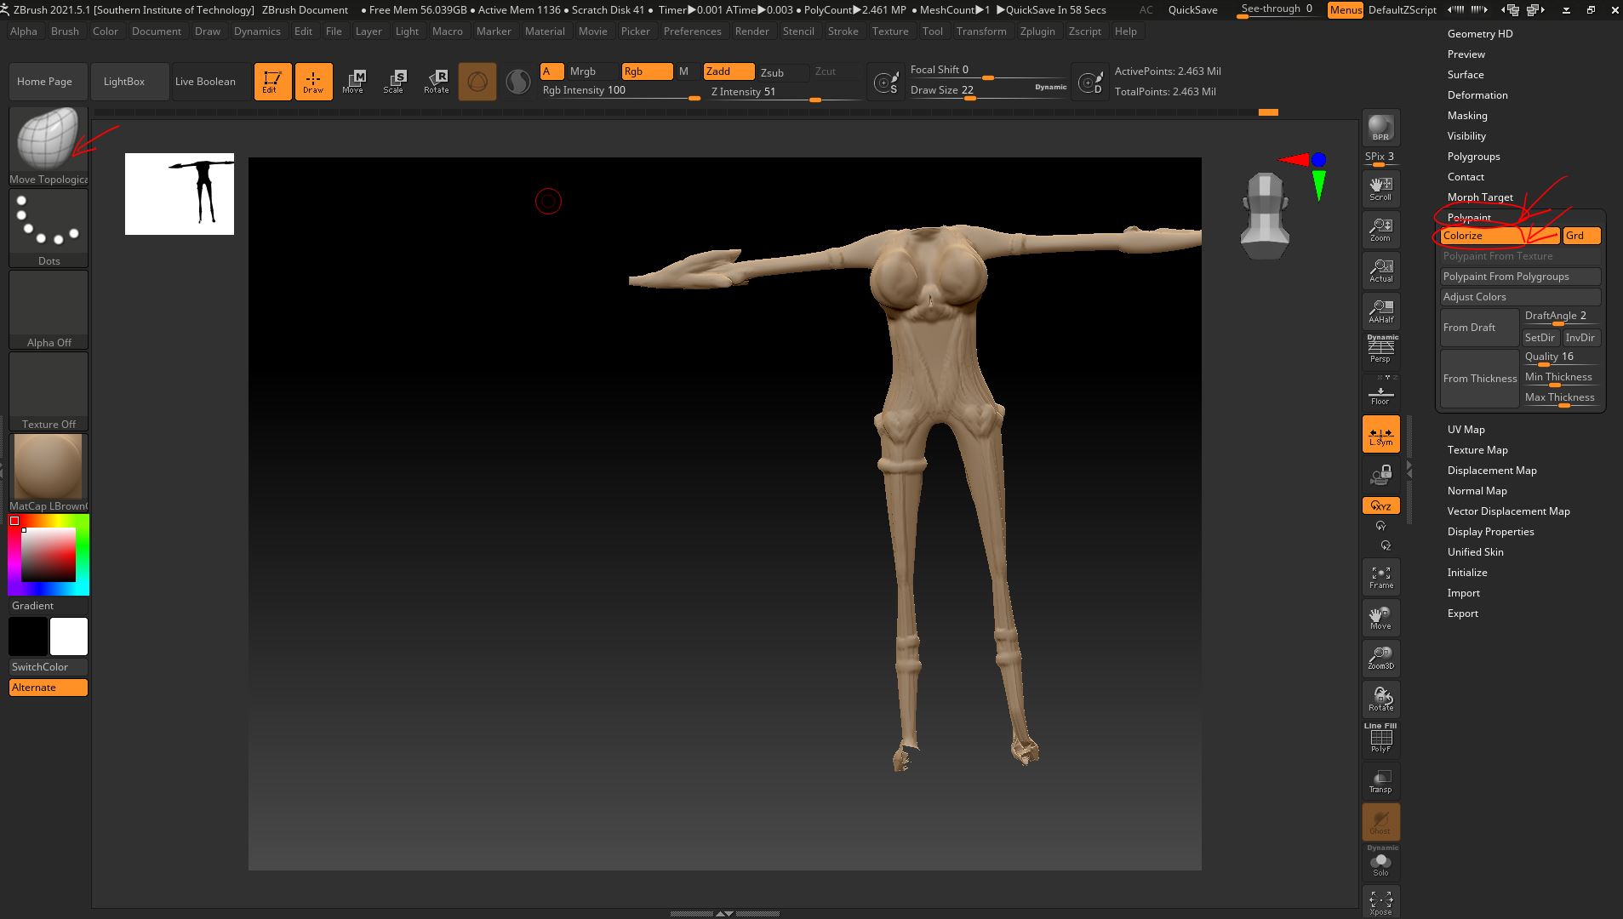Activate the Move gyro tool

1380,617
